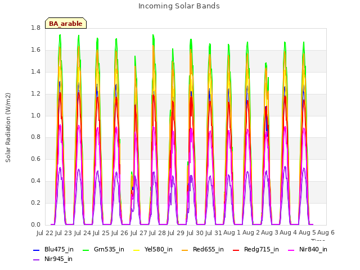
Task: Click the 1.8 y-axis tick label
Action: 35,28
